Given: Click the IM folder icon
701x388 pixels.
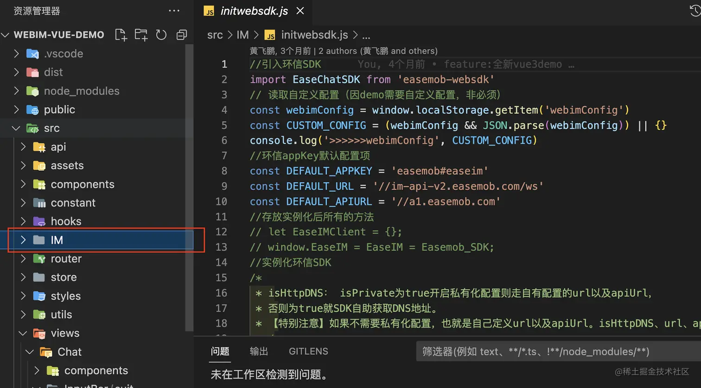Looking at the screenshot, I should 39,240.
